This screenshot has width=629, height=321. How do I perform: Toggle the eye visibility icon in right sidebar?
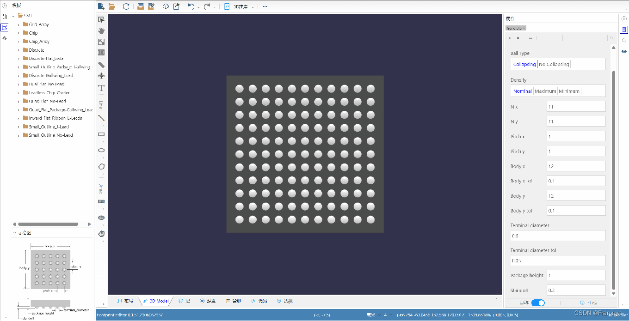624,51
